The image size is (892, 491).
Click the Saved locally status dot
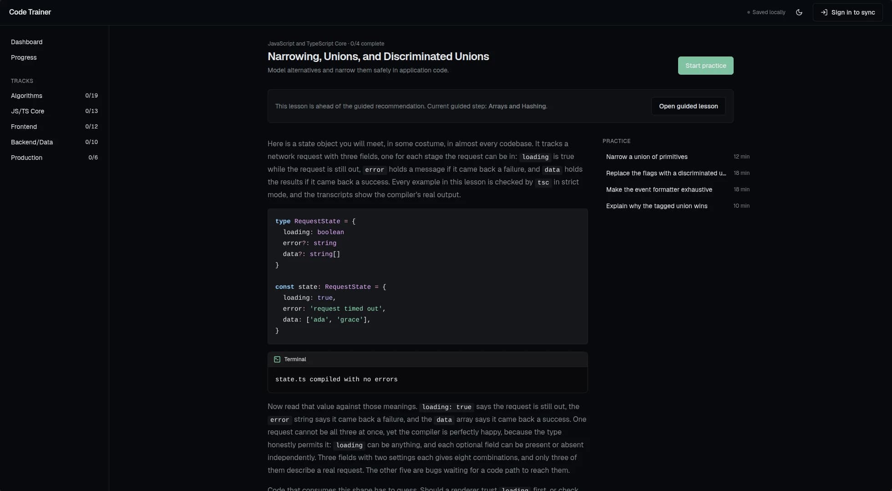click(x=748, y=12)
